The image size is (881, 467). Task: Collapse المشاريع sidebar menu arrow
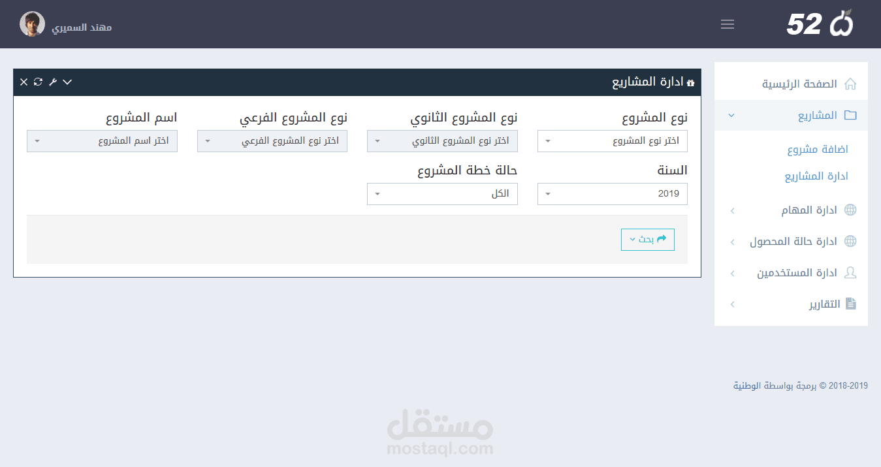[731, 116]
